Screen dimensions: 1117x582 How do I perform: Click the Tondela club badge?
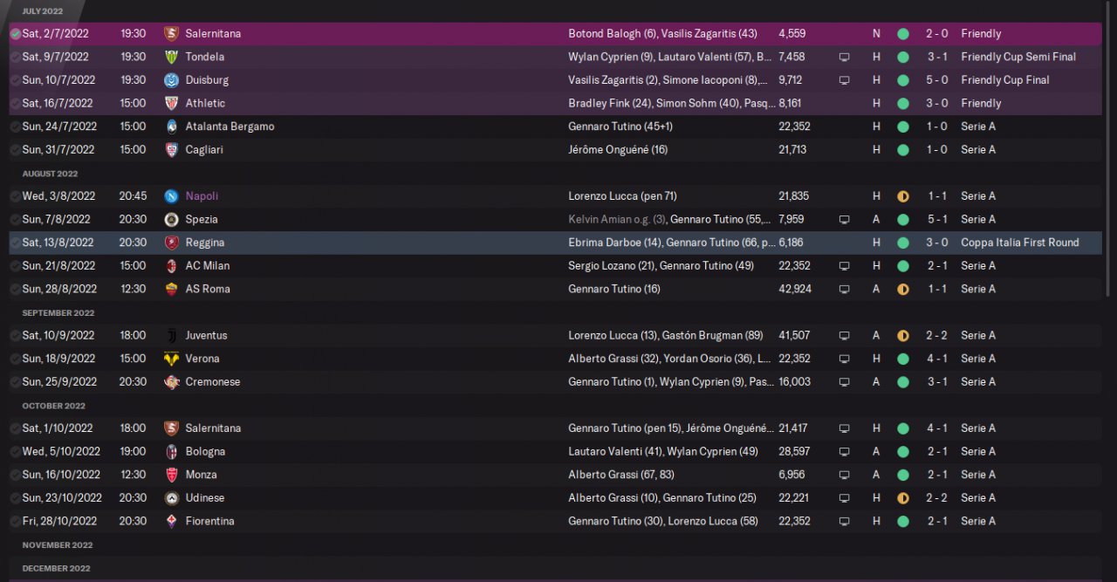click(x=171, y=57)
